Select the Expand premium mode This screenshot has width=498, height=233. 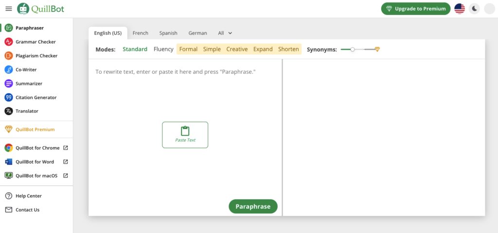tap(263, 49)
